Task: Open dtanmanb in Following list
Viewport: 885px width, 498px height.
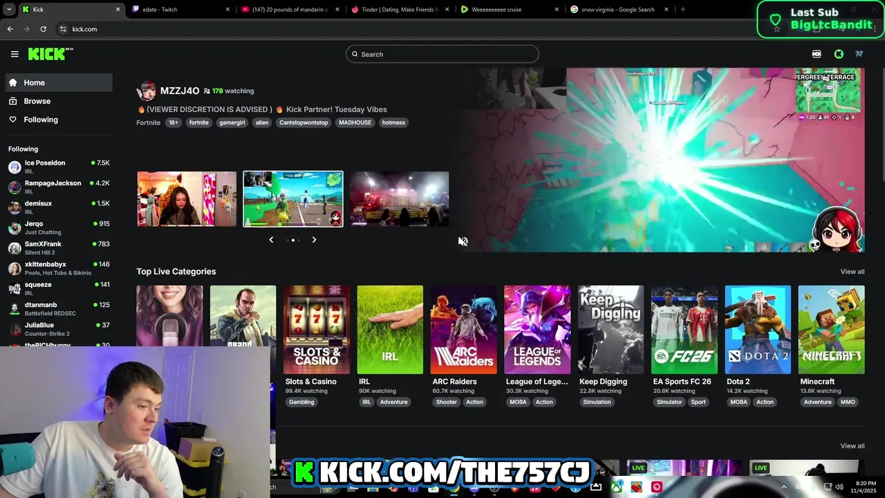Action: 58,308
